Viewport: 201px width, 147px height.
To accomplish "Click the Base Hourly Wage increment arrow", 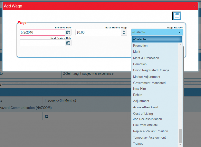I will pyautogui.click(x=124, y=31).
